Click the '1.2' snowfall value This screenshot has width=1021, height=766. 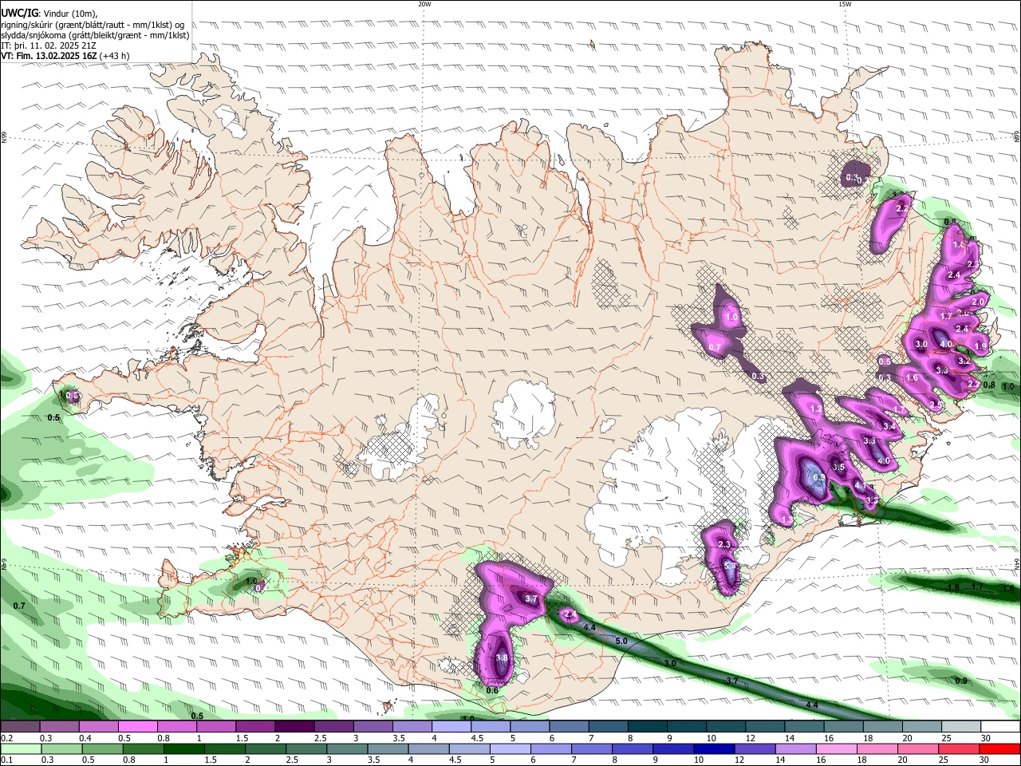pos(816,409)
